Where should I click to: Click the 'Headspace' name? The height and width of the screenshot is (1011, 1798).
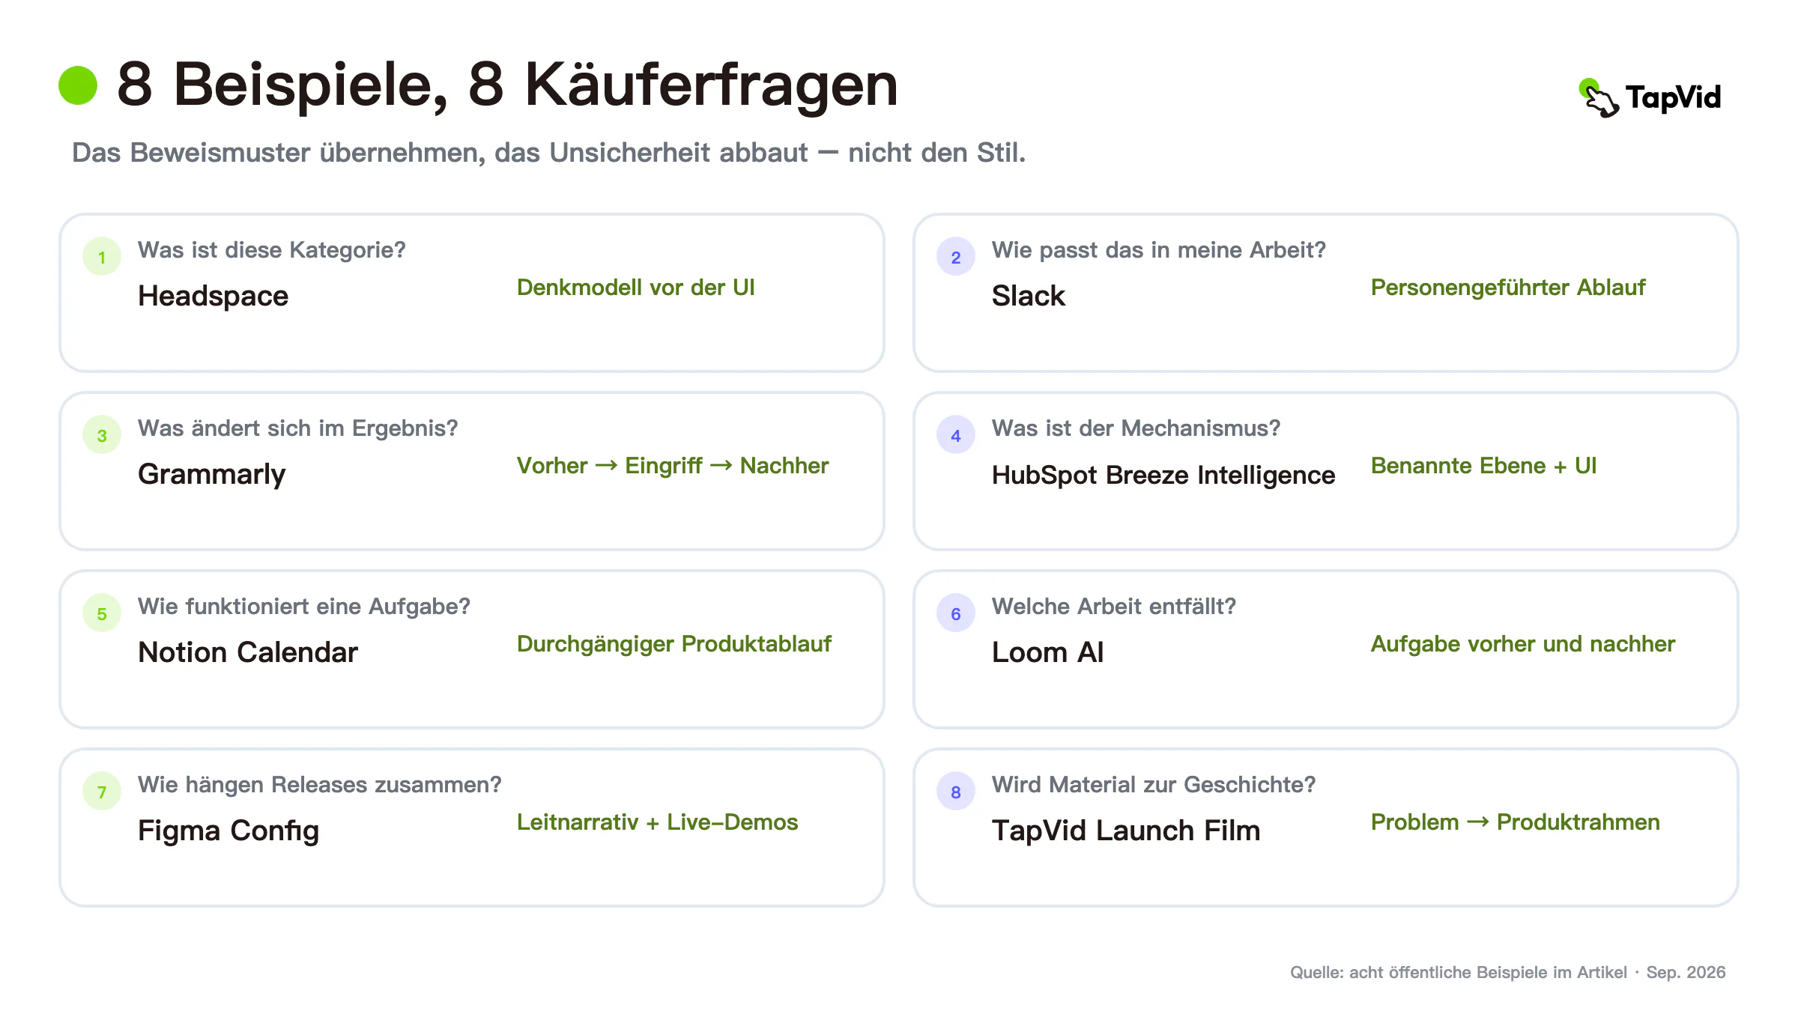[x=213, y=297]
